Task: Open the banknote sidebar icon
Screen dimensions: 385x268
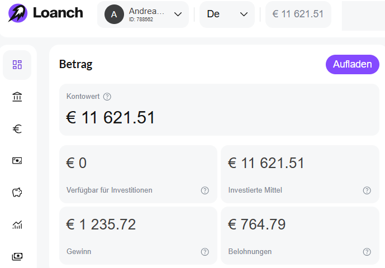Action: 17,161
